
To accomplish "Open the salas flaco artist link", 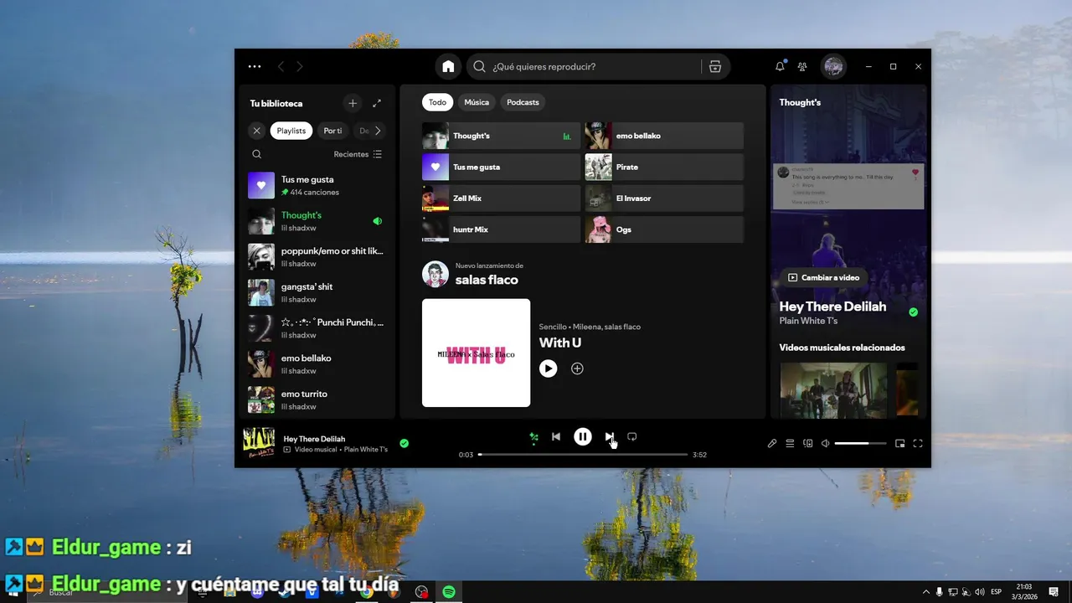I will [487, 281].
